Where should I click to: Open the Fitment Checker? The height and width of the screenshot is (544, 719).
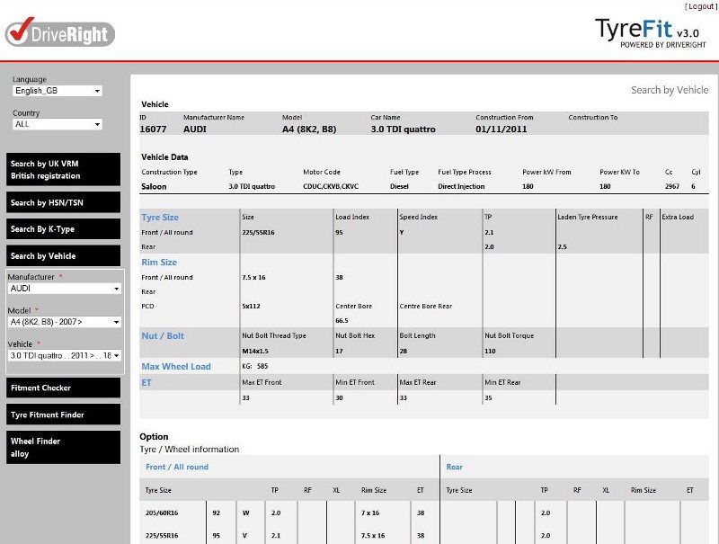coord(63,388)
